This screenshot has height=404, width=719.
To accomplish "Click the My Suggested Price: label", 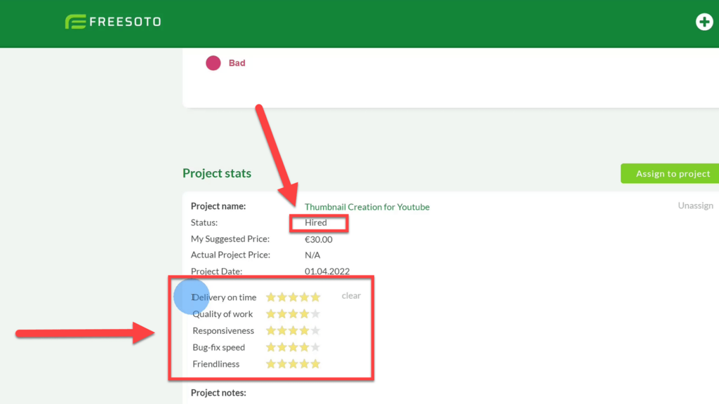I will tap(230, 238).
